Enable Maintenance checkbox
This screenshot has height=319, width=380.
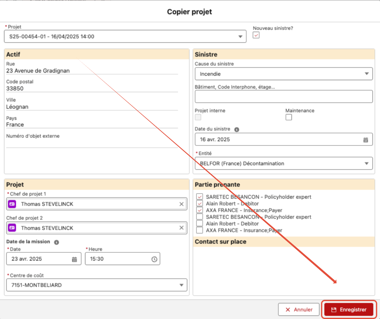point(289,117)
